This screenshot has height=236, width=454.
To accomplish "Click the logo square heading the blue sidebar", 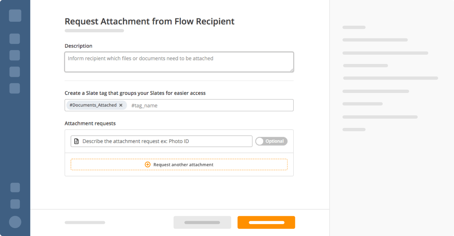I will pos(15,15).
